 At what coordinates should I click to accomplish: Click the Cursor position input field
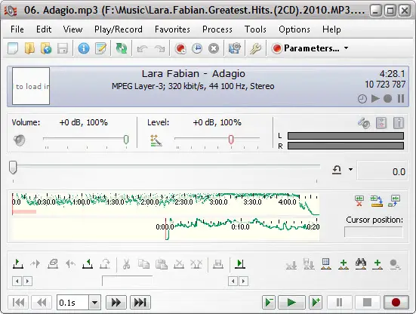(x=373, y=232)
